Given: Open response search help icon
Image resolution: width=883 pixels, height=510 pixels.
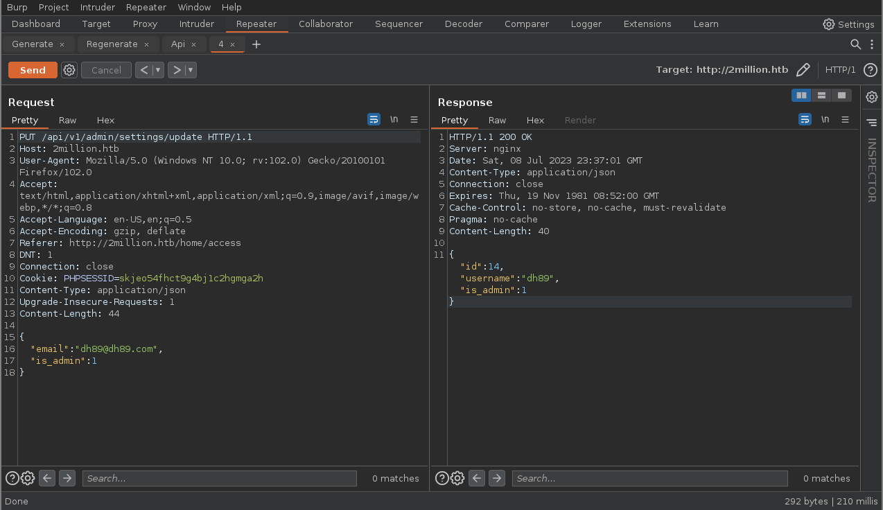Looking at the screenshot, I should point(442,478).
